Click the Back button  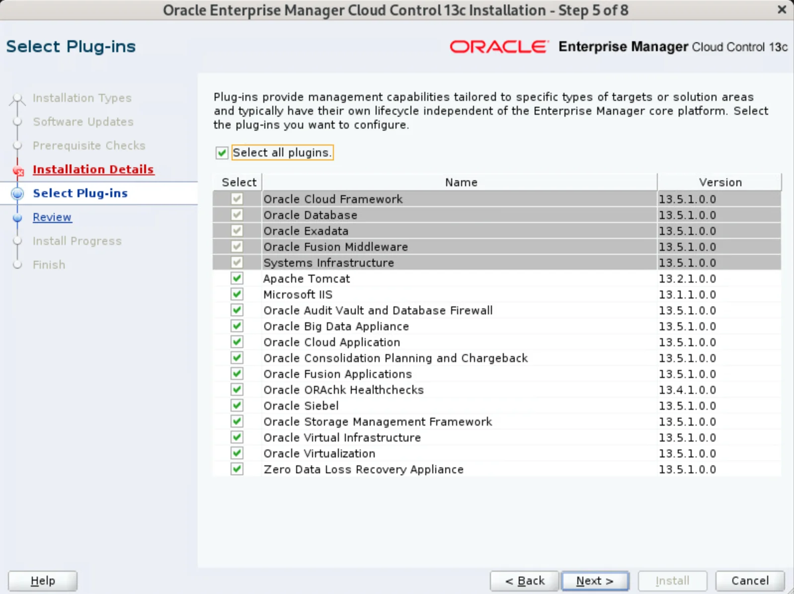tap(525, 581)
